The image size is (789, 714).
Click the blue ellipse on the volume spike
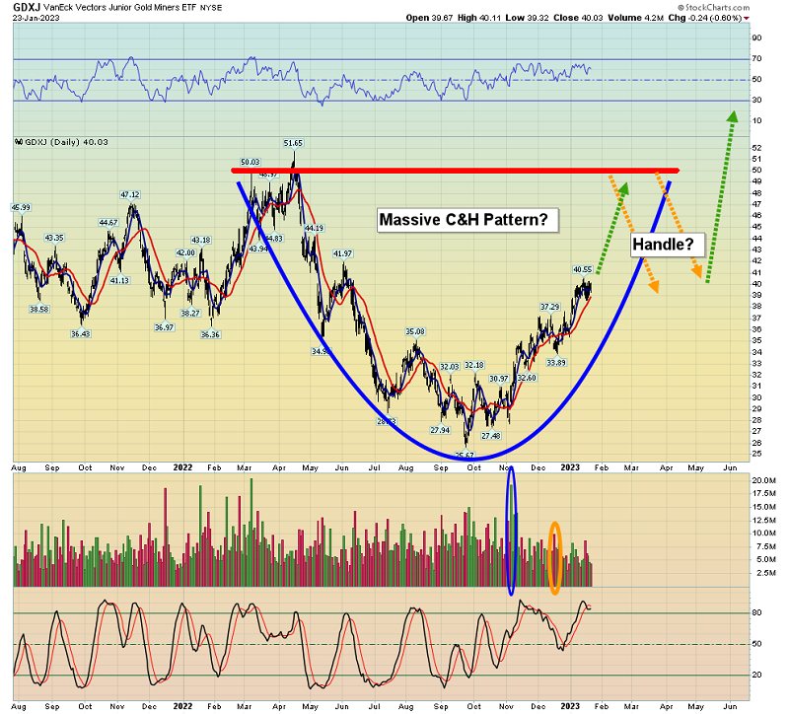pos(511,531)
